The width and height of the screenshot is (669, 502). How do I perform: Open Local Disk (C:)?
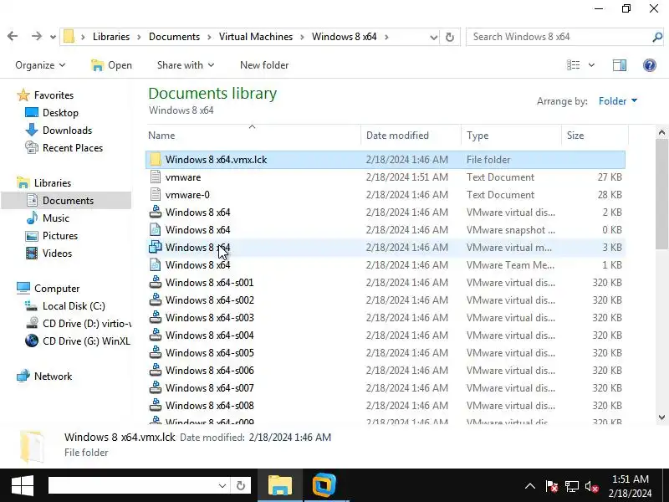[x=74, y=306]
